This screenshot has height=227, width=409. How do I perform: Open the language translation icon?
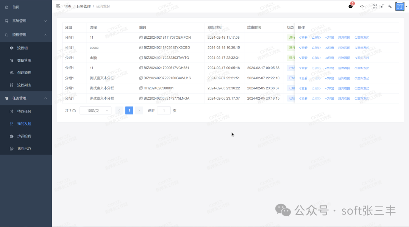(390, 6)
